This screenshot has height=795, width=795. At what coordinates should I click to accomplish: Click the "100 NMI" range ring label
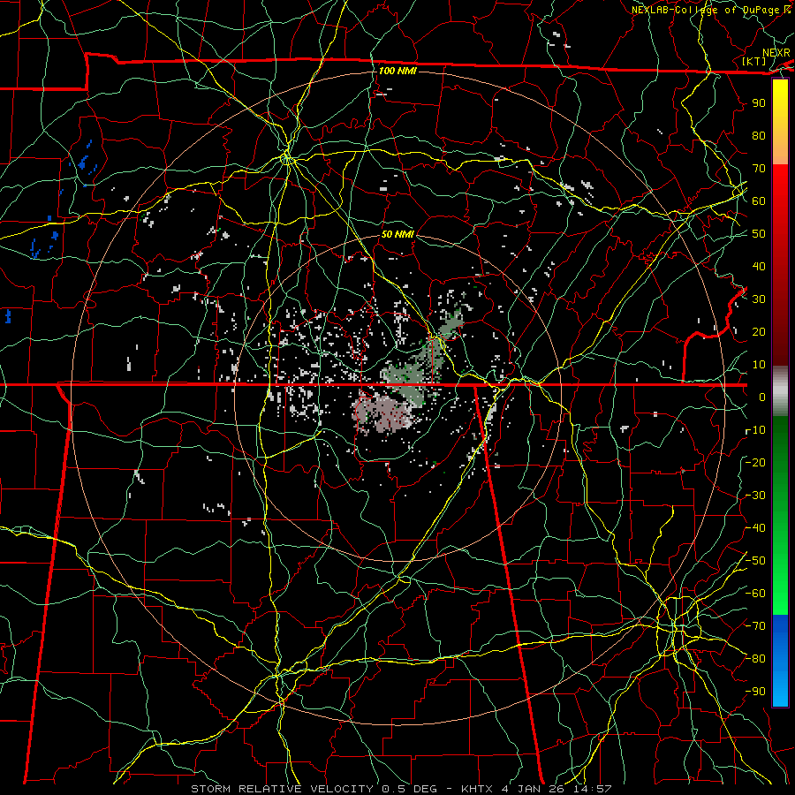click(x=397, y=71)
